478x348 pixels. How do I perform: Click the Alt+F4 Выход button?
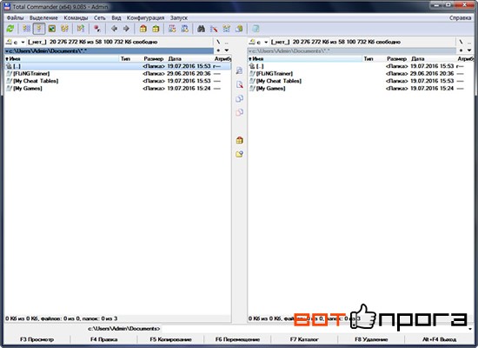(x=439, y=339)
